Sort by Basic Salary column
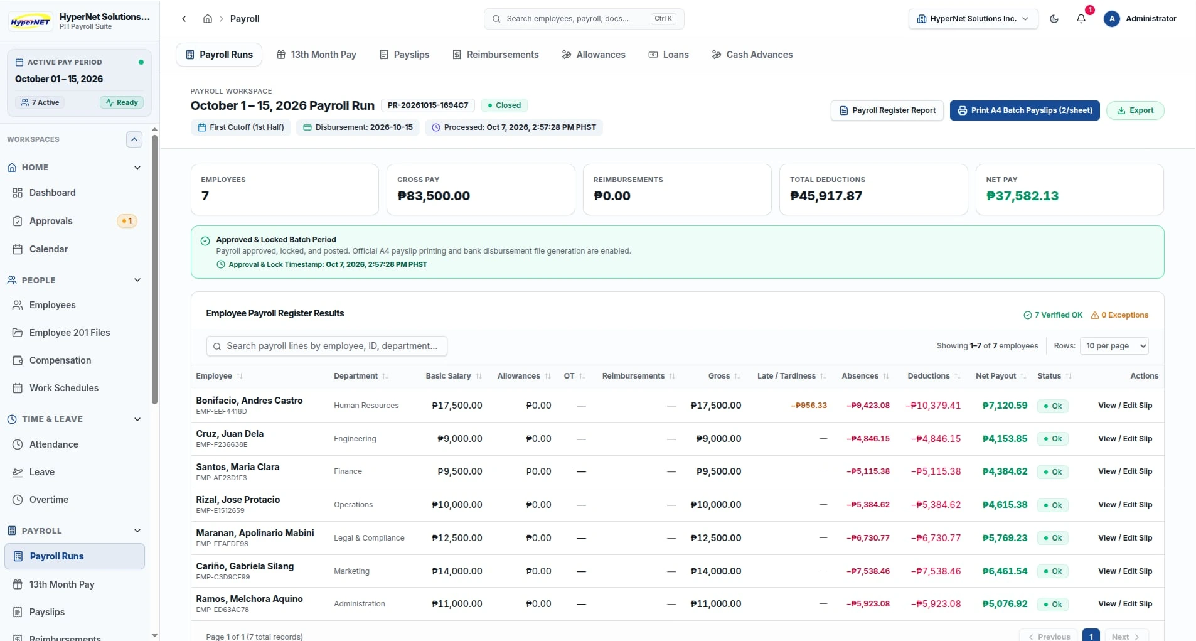This screenshot has width=1196, height=641. tap(454, 376)
